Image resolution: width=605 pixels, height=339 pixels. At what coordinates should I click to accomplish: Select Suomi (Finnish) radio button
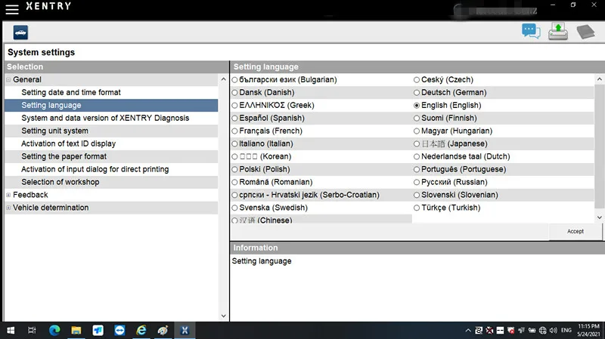(x=417, y=119)
